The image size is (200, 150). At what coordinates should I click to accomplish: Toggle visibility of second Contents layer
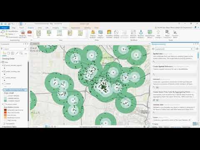[x=5, y=71]
